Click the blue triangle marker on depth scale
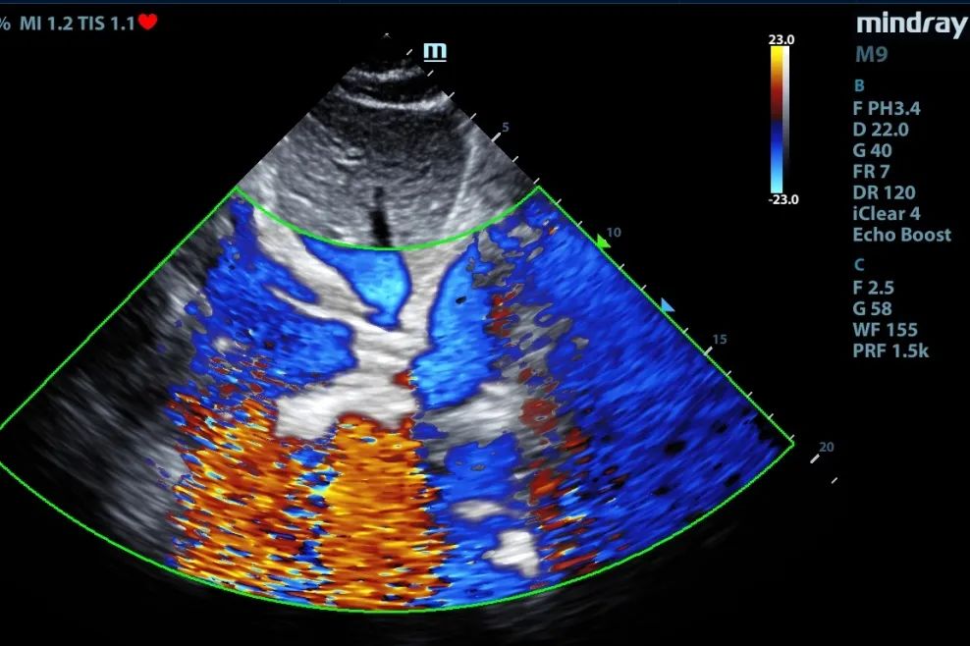The width and height of the screenshot is (970, 646). click(669, 307)
